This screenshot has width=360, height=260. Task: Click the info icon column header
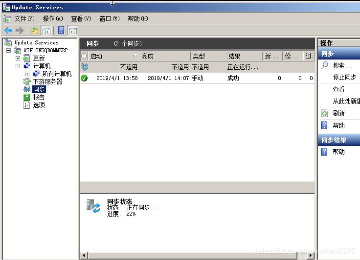point(84,56)
